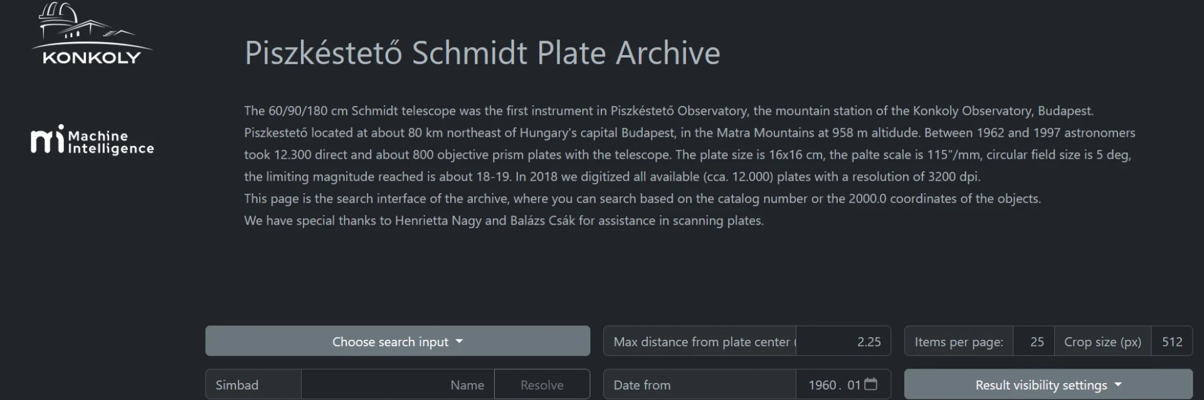Open the calendar picker for Date from
1204x400 pixels.
tap(871, 384)
